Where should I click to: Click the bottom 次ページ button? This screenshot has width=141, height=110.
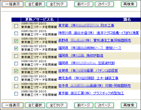coord(104,105)
